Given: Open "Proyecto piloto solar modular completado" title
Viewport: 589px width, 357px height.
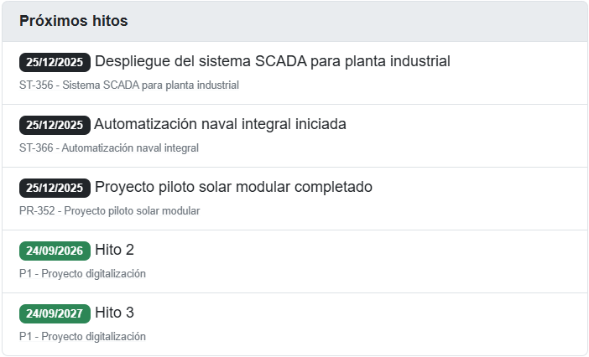Looking at the screenshot, I should click(233, 187).
